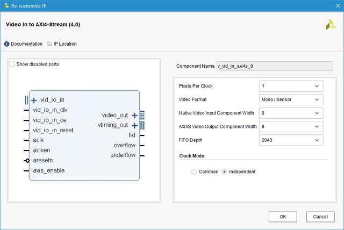Select the vid_io_in_reset port
Screen dimensions: 344x230
[x=53, y=130]
